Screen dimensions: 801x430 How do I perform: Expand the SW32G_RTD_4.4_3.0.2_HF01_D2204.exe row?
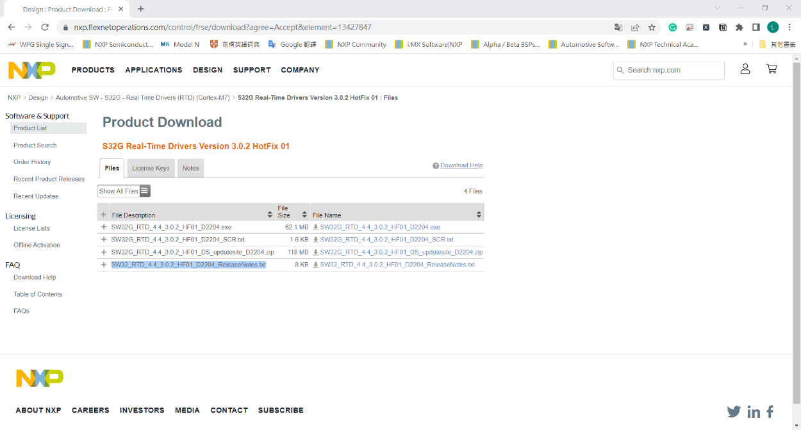click(x=104, y=227)
